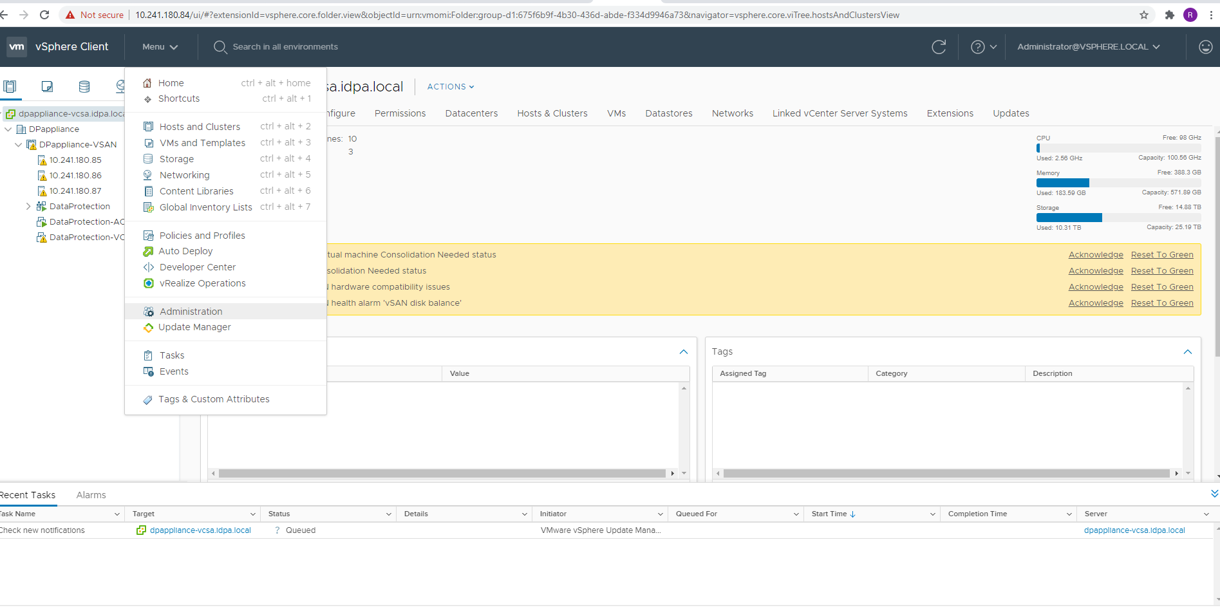Choose Administration from the Menu dropdown
The image size is (1220, 607).
pos(191,311)
